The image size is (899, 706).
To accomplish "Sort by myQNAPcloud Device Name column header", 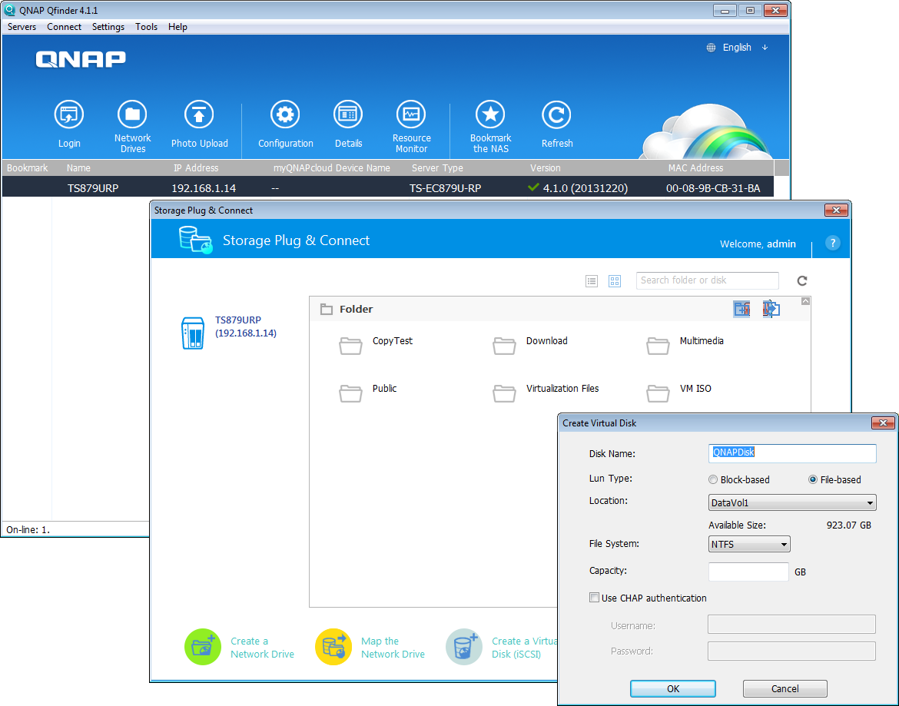I will pos(331,168).
